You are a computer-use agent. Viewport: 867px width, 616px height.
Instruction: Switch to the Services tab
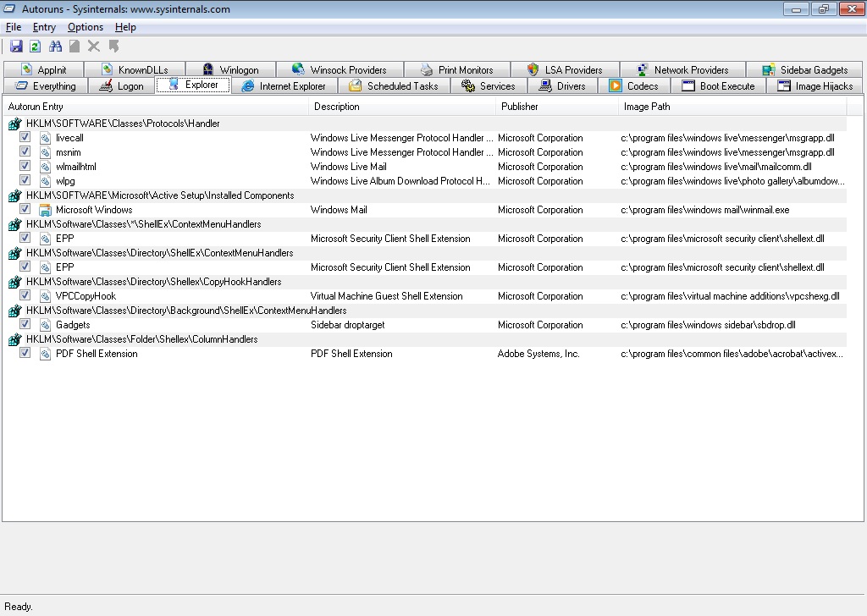coord(489,86)
